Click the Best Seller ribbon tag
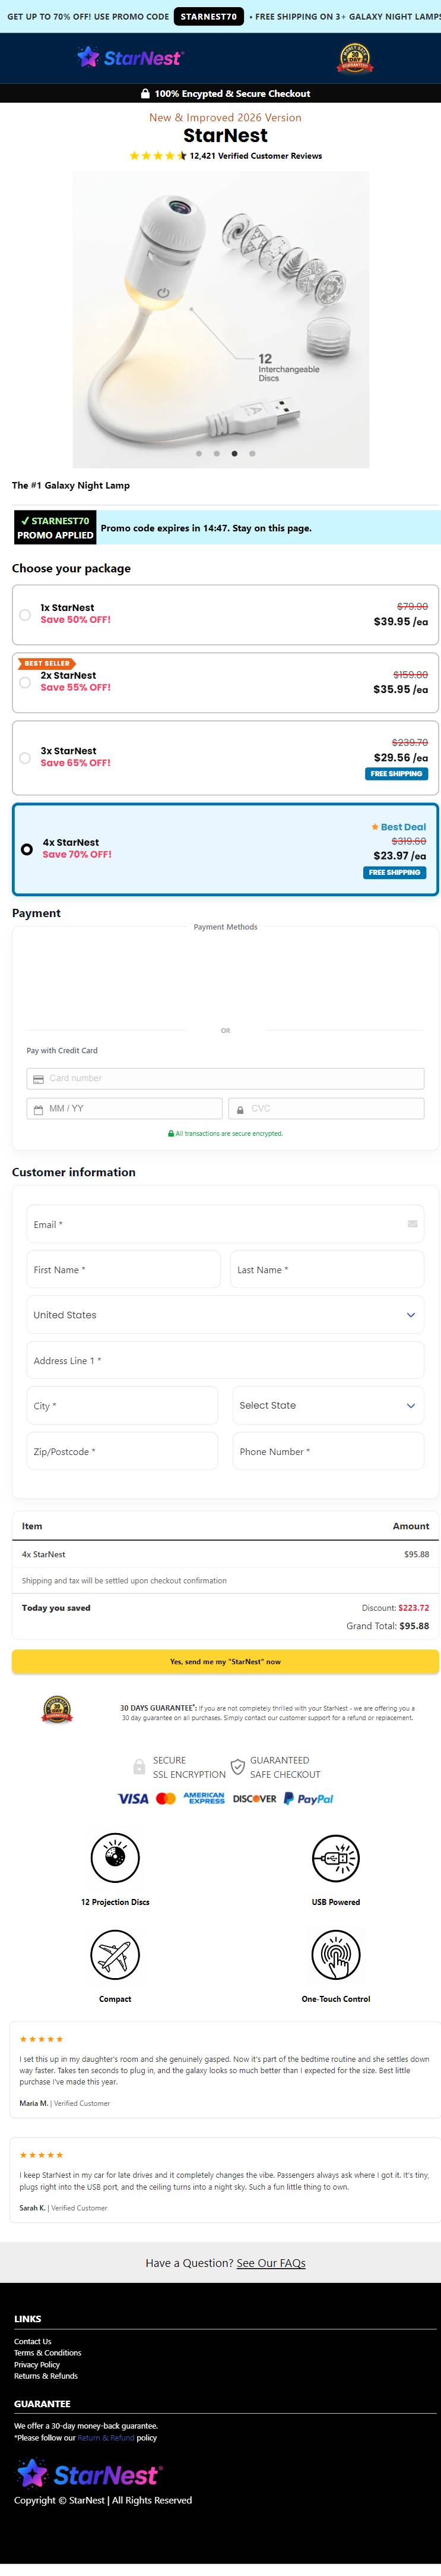This screenshot has width=441, height=2576. (x=46, y=663)
